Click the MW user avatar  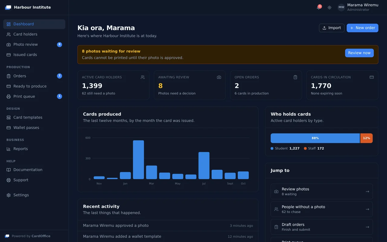coord(341,7)
